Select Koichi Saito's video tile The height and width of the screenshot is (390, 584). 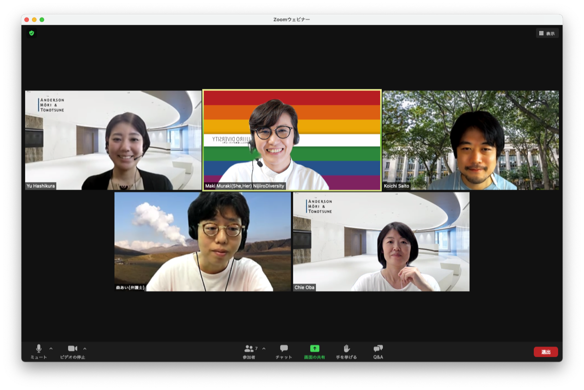(x=470, y=140)
